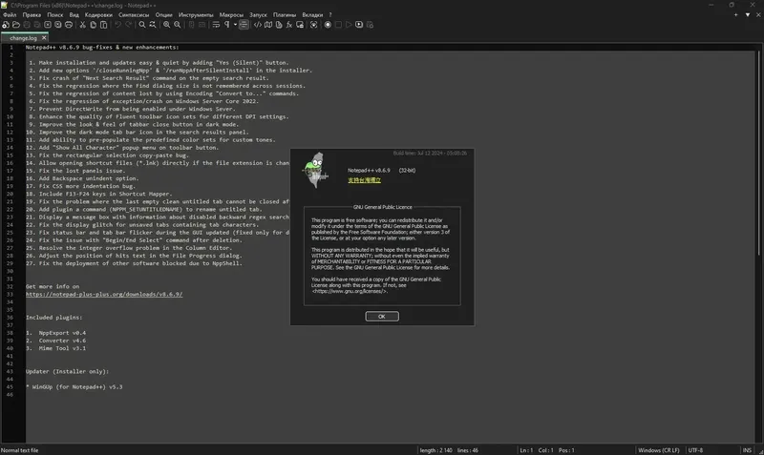This screenshot has width=764, height=455.
Task: Toggle Synchronize Vertical Scrolling icon
Action: tap(192, 25)
